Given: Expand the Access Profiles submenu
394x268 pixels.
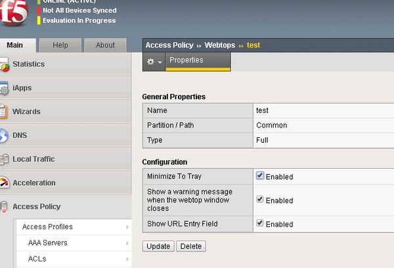Looking at the screenshot, I should tap(127, 227).
